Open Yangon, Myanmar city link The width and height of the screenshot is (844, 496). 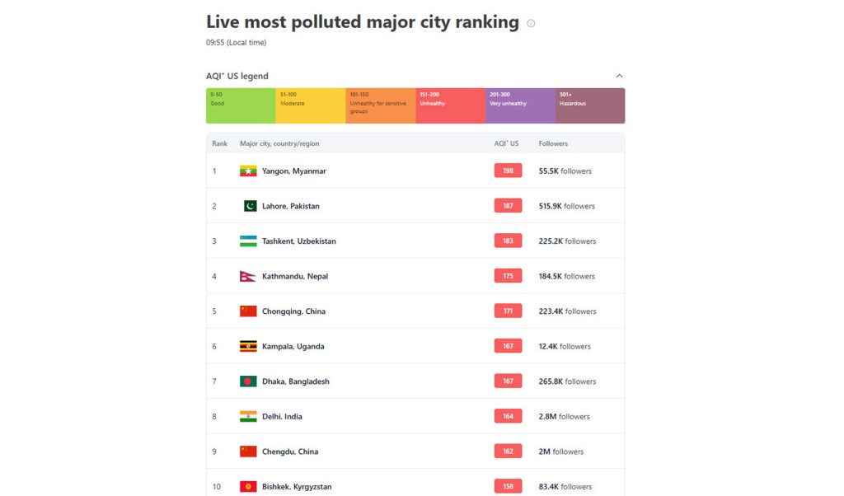[294, 171]
